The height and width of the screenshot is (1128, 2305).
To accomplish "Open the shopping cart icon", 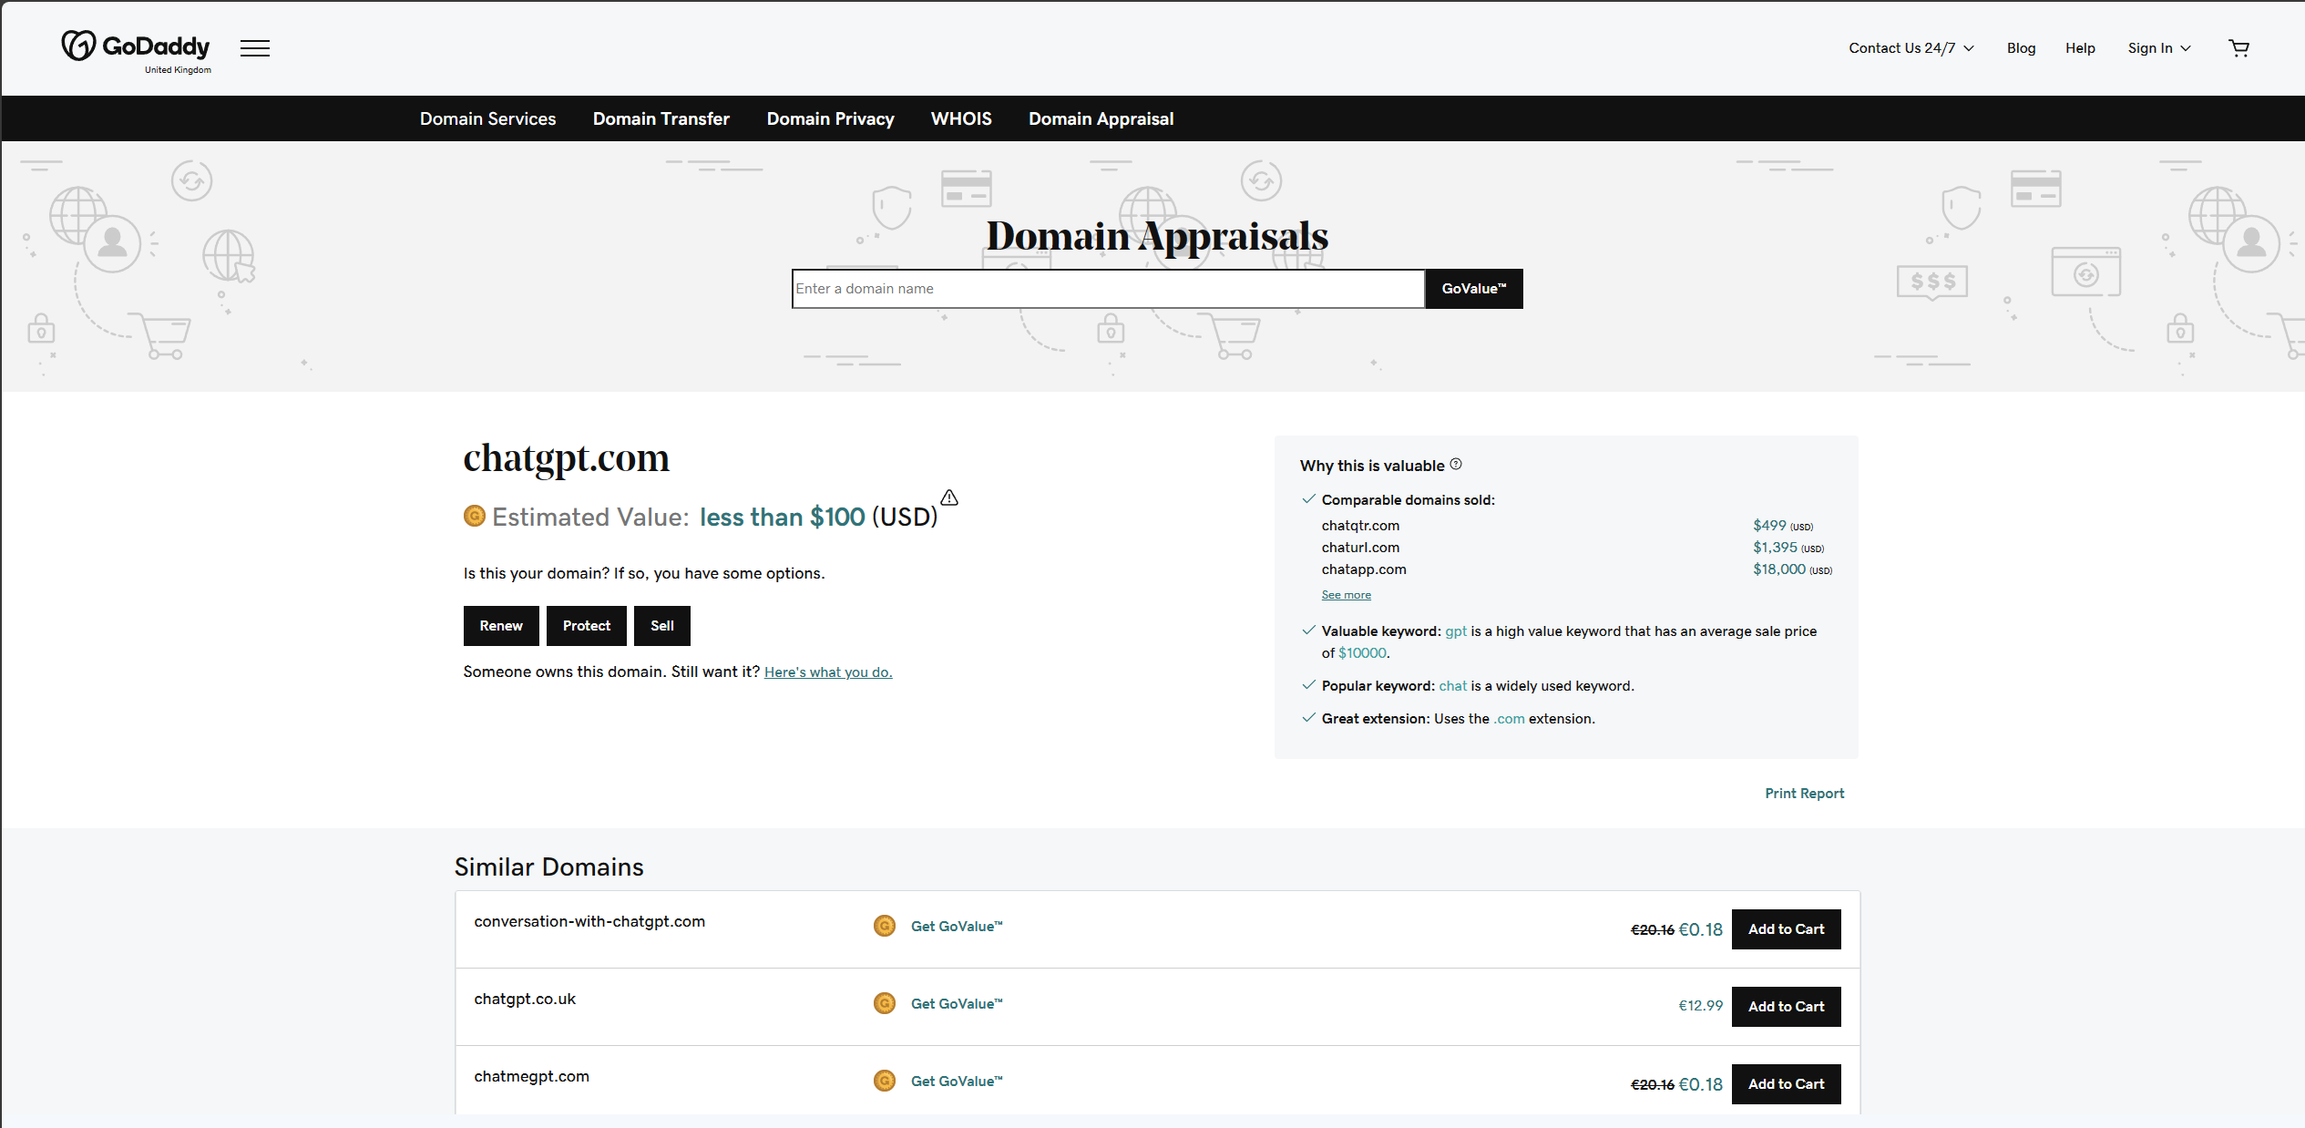I will (x=2238, y=48).
